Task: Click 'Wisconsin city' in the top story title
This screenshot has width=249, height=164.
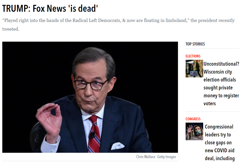Action: click(x=218, y=72)
